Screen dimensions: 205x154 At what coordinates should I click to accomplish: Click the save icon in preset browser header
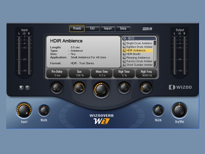point(129,38)
